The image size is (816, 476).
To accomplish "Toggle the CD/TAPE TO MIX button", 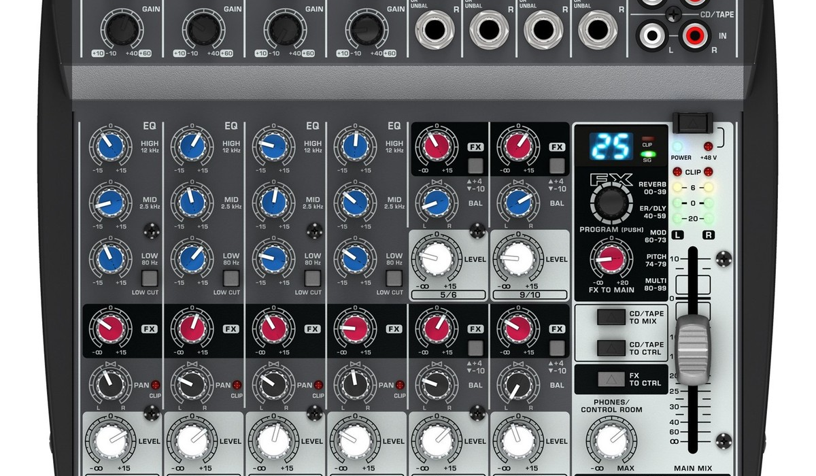I will [x=611, y=316].
